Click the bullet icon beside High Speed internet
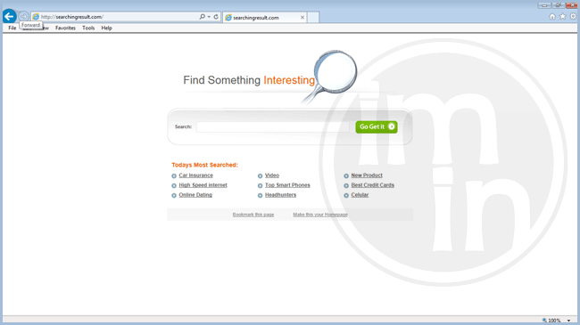 174,186
